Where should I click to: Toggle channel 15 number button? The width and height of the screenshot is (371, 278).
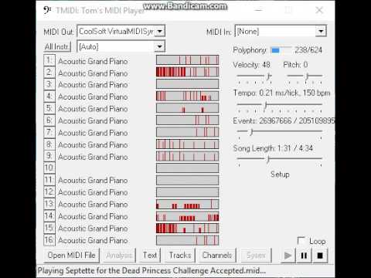click(49, 228)
